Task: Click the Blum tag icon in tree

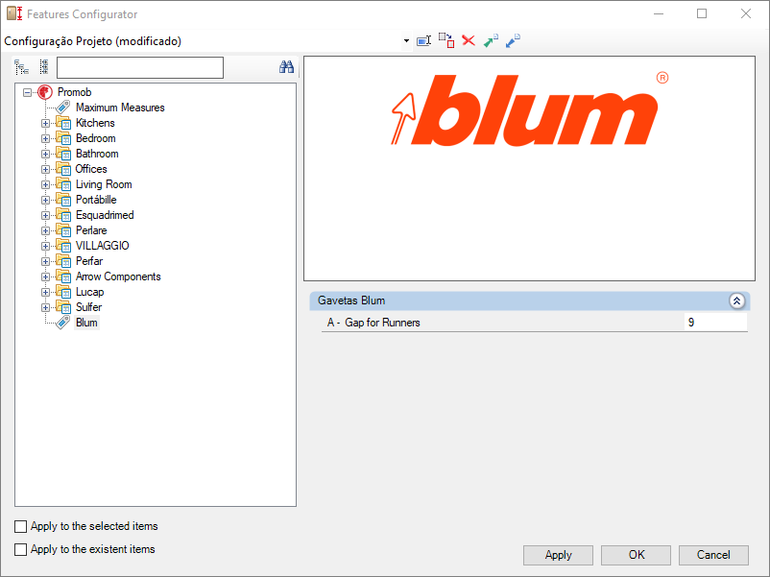Action: point(62,323)
